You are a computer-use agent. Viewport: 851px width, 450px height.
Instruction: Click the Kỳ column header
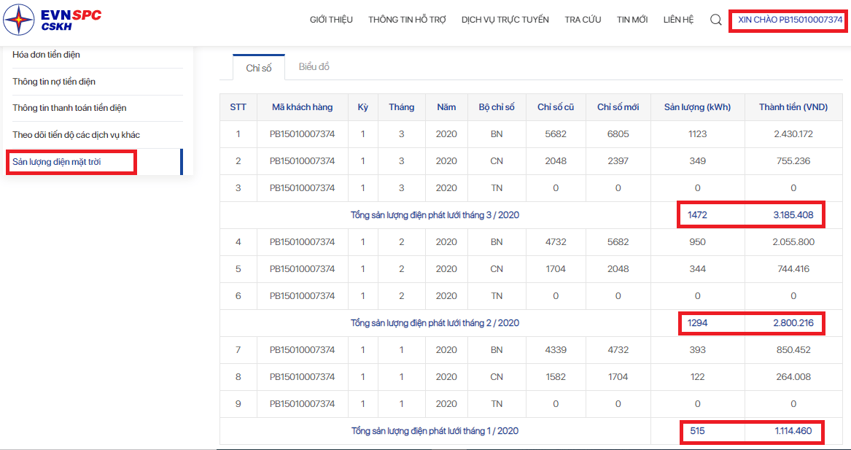coord(363,107)
